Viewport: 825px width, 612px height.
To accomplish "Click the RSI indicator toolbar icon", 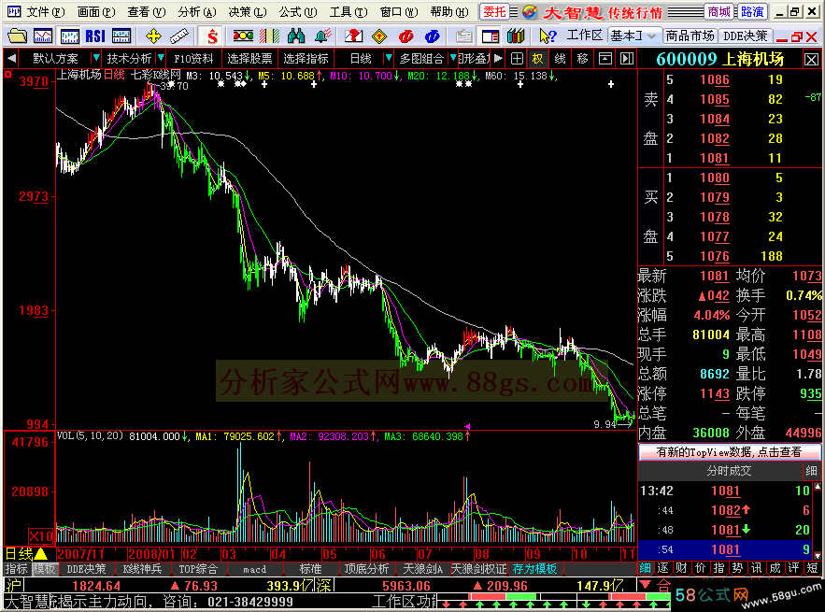I will click(95, 36).
